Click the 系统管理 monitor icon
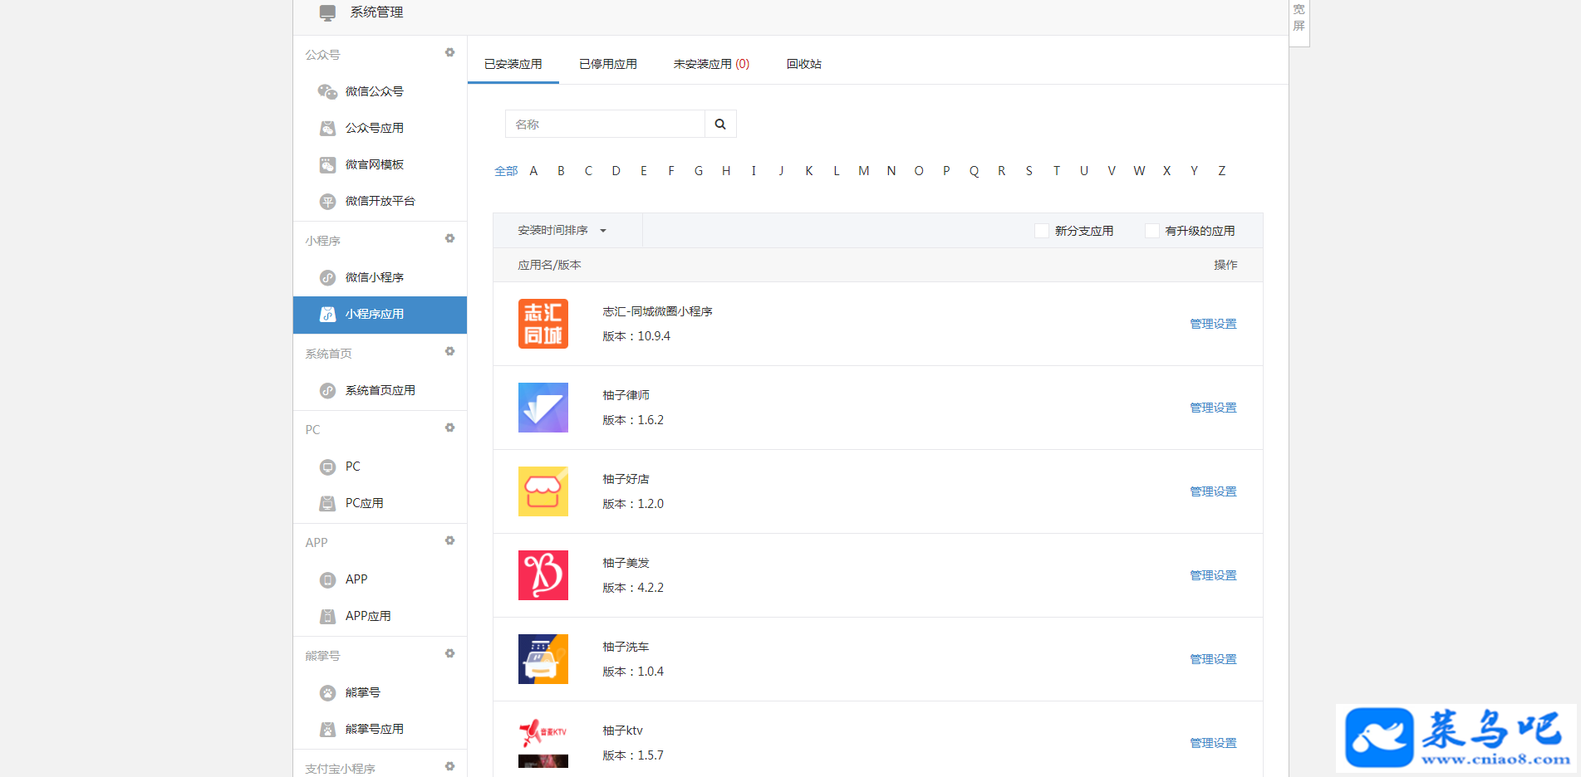1581x777 pixels. tap(327, 12)
